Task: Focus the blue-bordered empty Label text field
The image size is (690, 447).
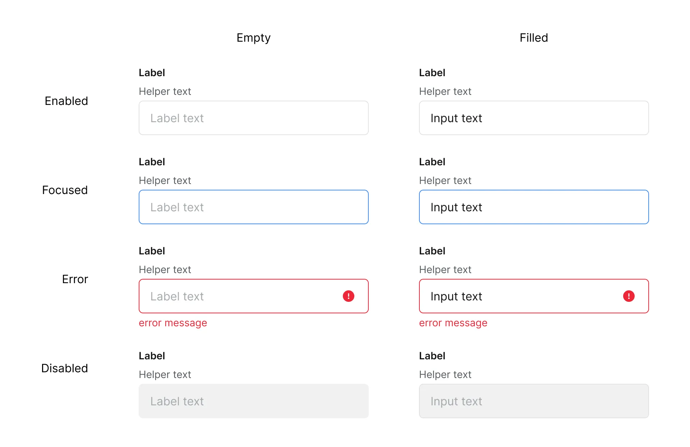Action: point(253,207)
